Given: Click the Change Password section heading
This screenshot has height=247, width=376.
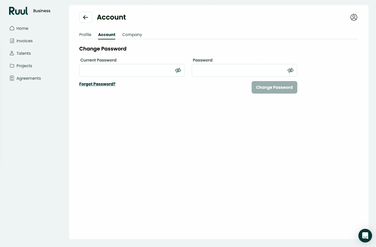Looking at the screenshot, I should coord(103,49).
